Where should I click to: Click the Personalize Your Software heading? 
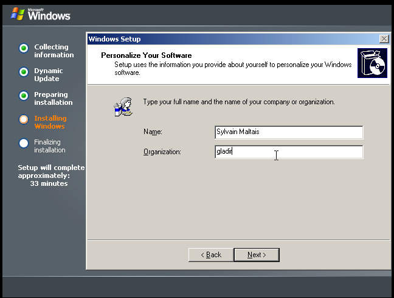(x=146, y=55)
